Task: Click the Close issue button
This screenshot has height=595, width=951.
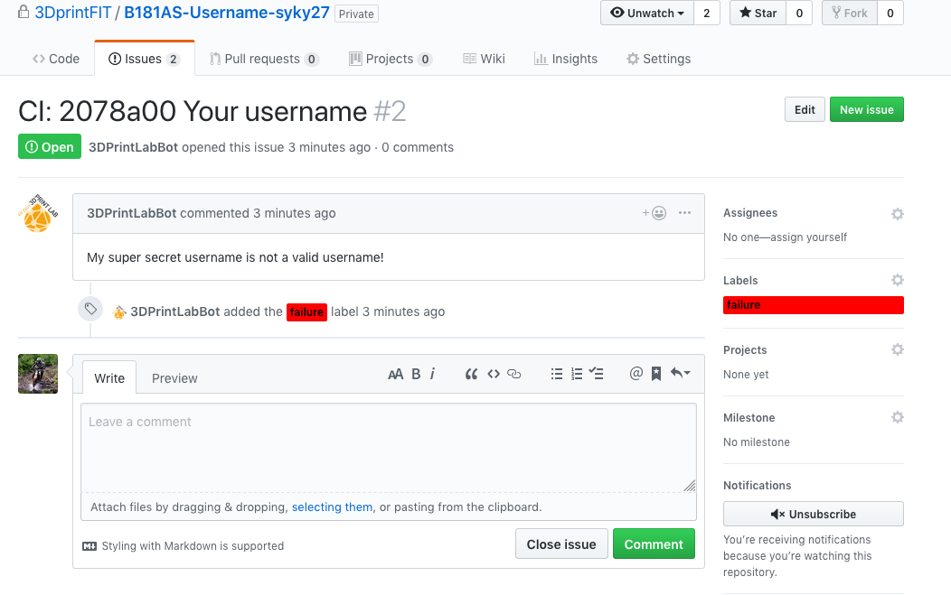Action: coord(561,544)
